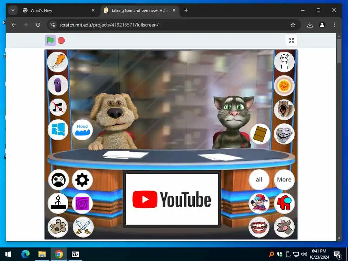
Task: Click the crossed swords button
Action: [x=83, y=227]
